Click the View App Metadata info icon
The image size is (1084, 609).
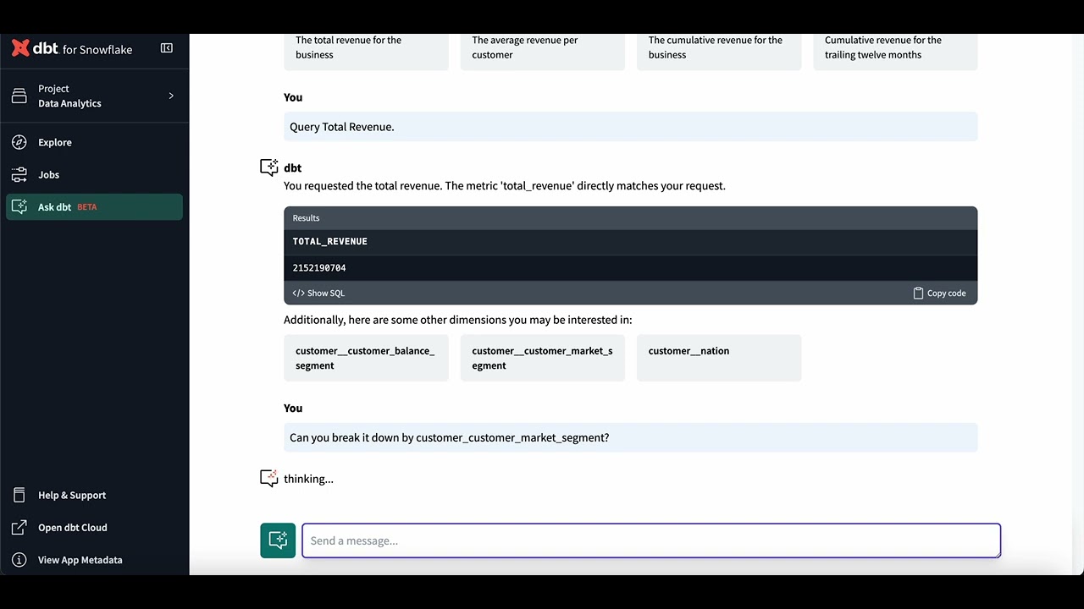[19, 559]
